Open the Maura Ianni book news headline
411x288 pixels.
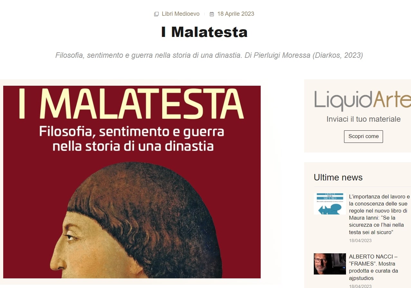pyautogui.click(x=379, y=214)
